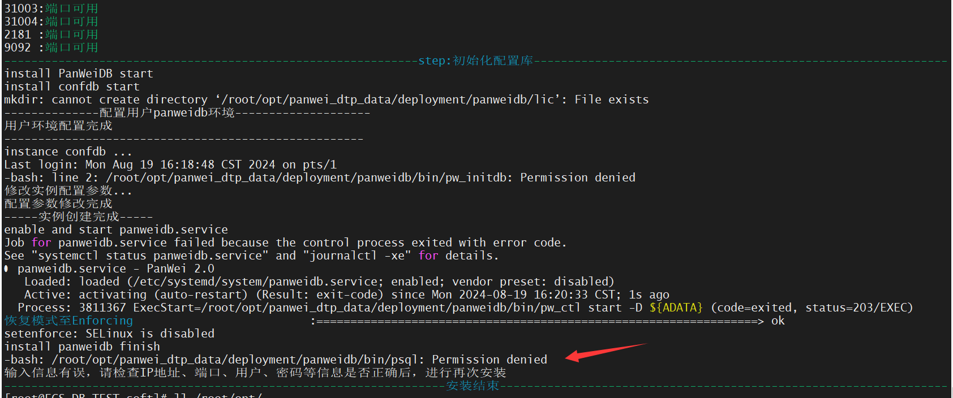Click the pw_initdb 'Permission denied' error line
This screenshot has width=953, height=398.
click(320, 178)
